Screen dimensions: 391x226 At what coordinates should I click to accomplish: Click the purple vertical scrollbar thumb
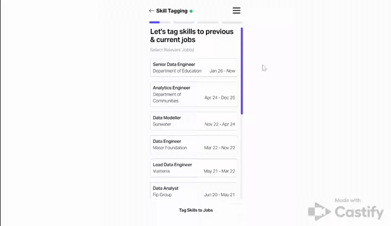tap(242, 71)
